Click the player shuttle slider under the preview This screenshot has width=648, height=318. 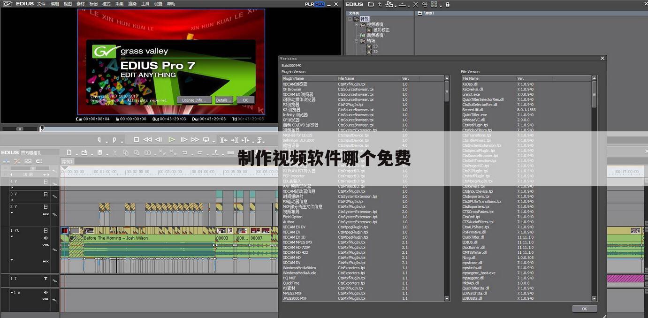pos(19,129)
